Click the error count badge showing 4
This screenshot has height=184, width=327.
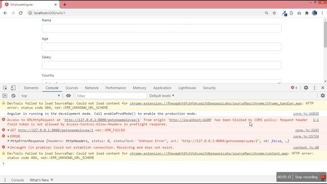(294, 88)
